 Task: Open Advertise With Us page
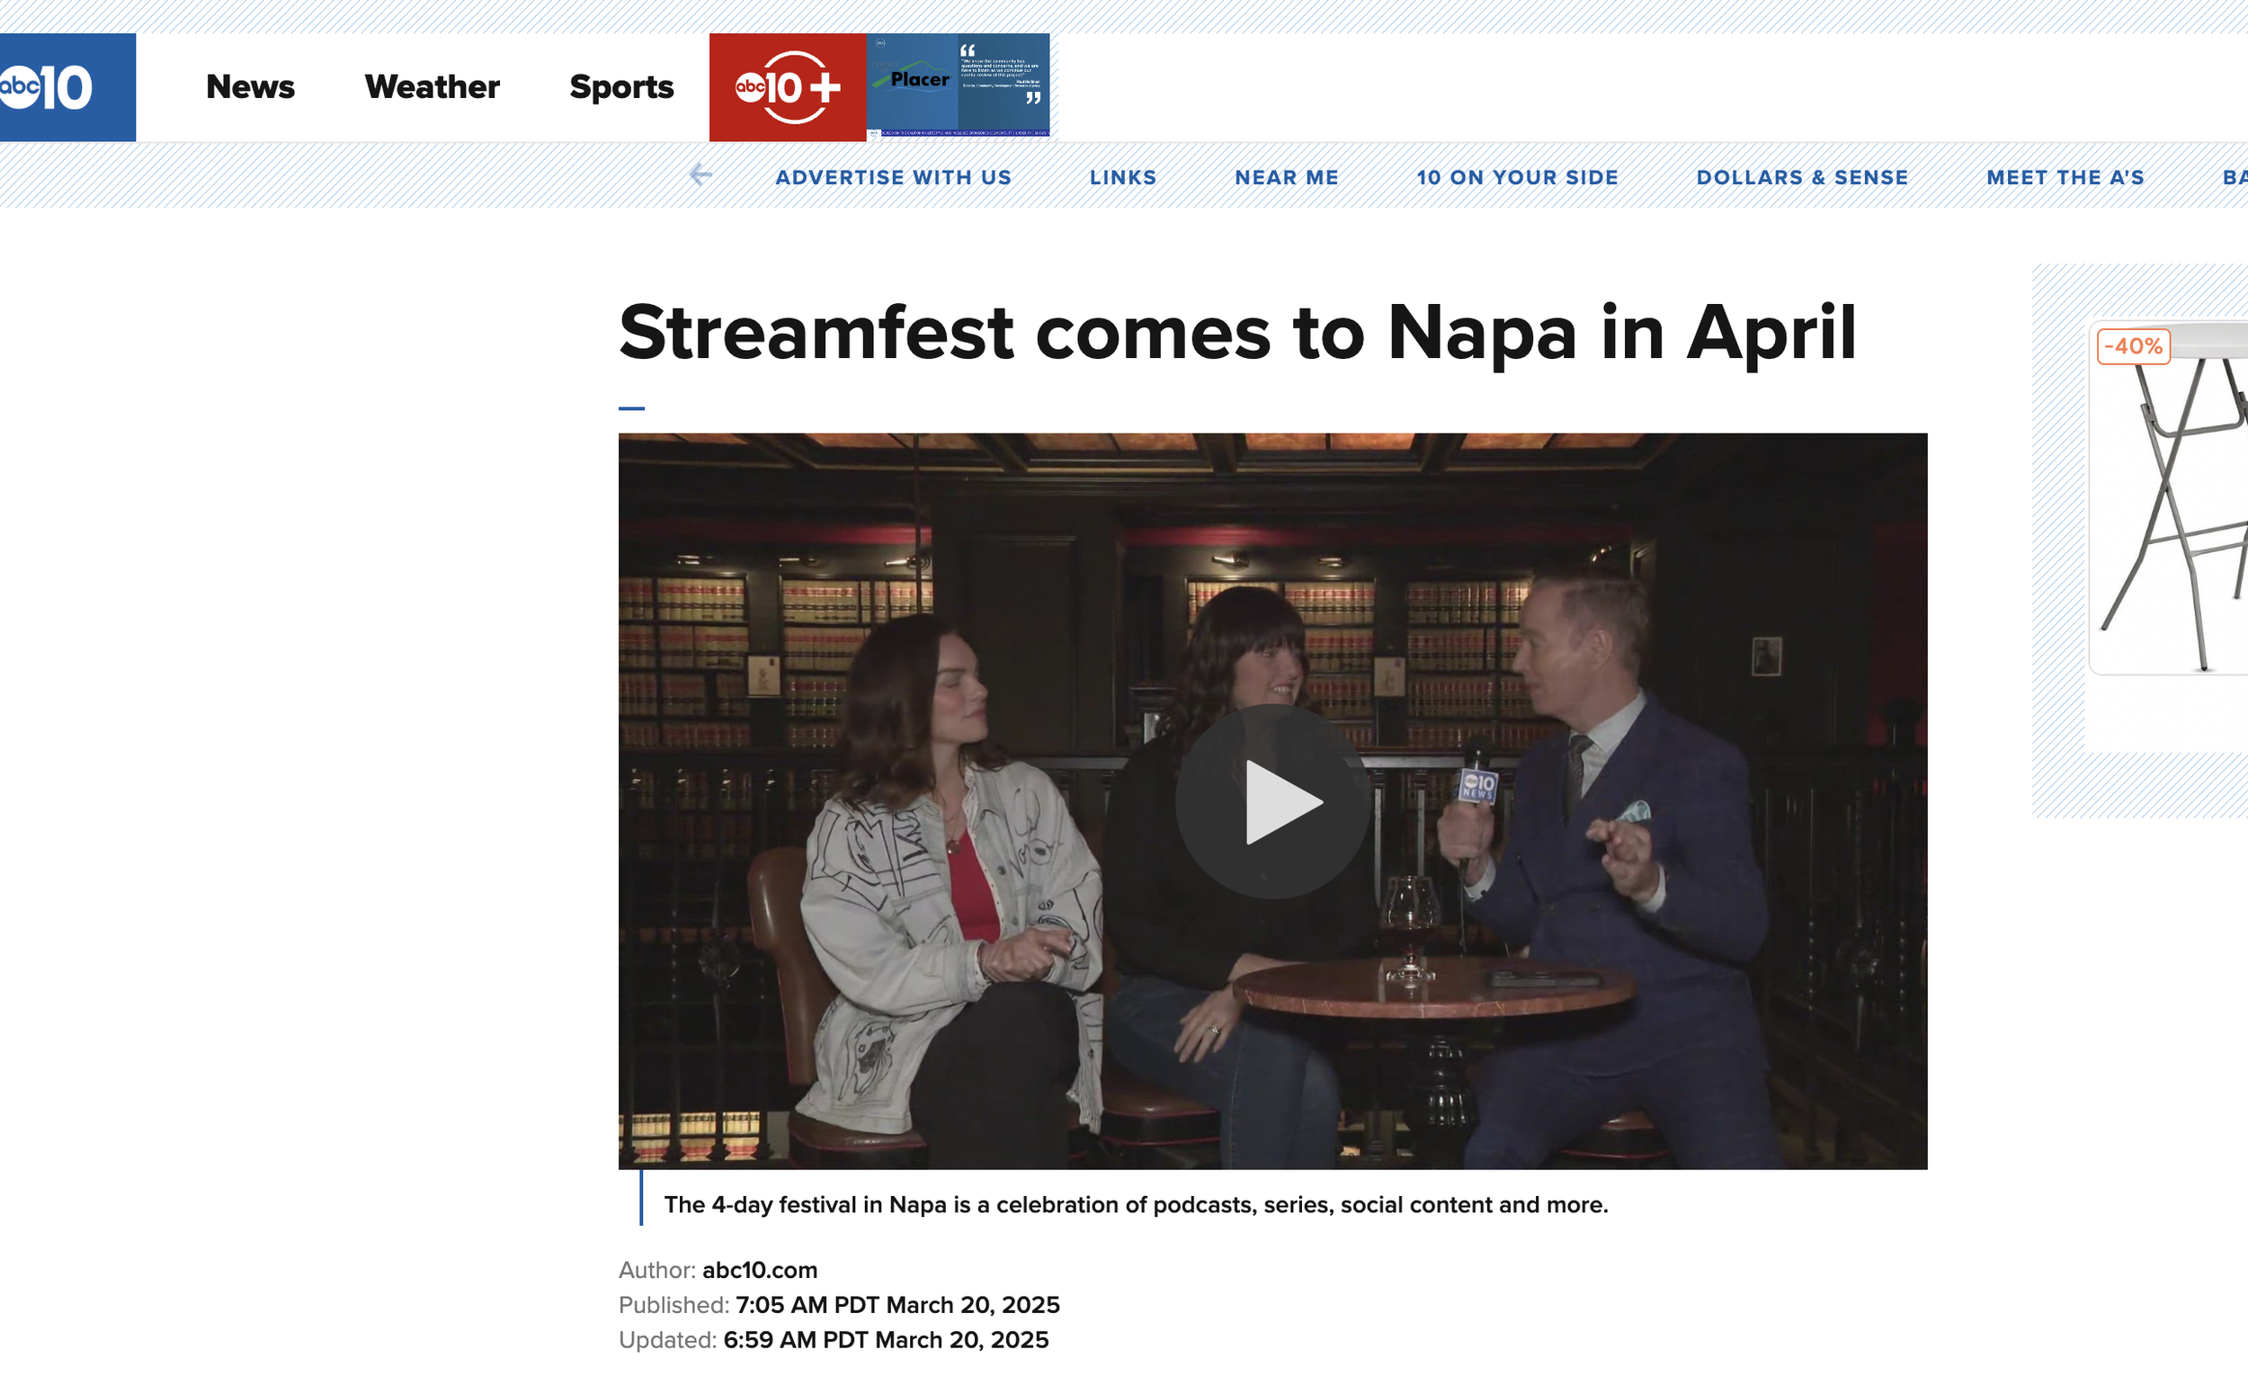tap(892, 177)
